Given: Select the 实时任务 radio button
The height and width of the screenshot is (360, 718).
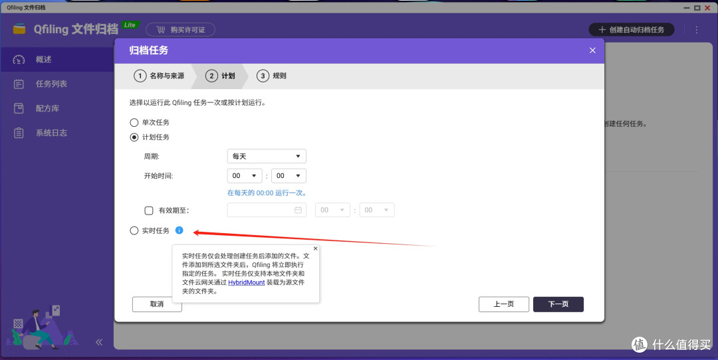Looking at the screenshot, I should (134, 230).
